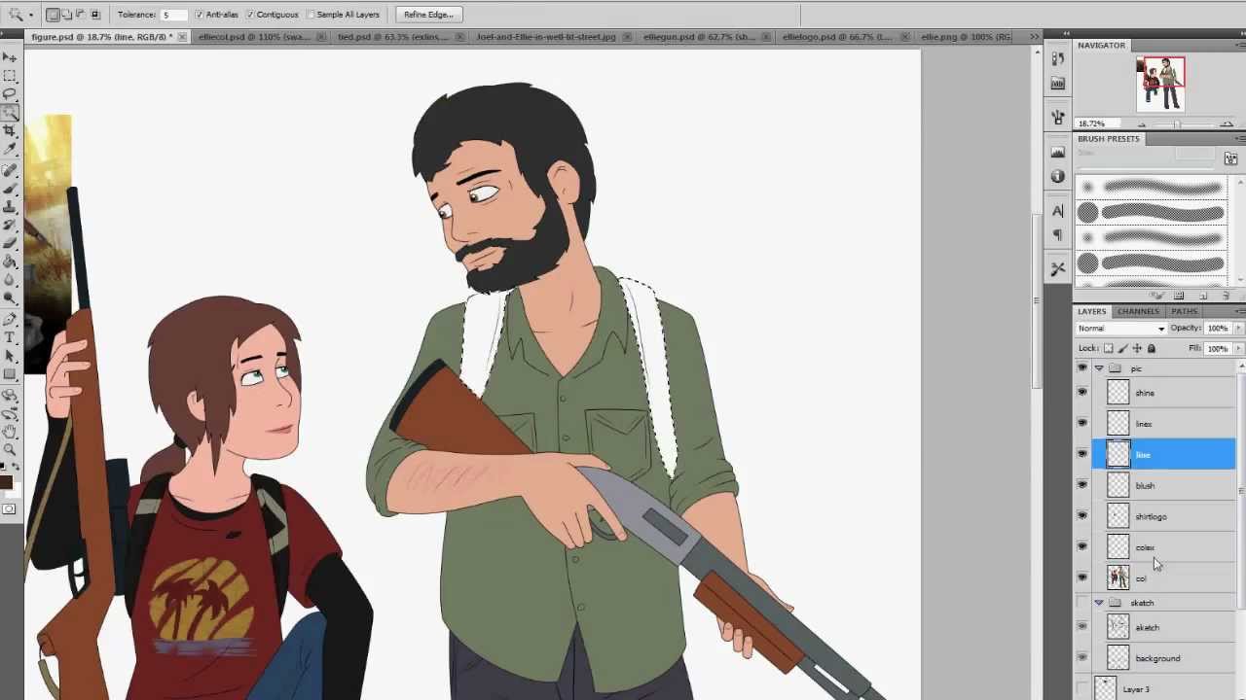Open the Paragraph panel dock icon
The width and height of the screenshot is (1246, 700).
coord(1058,235)
